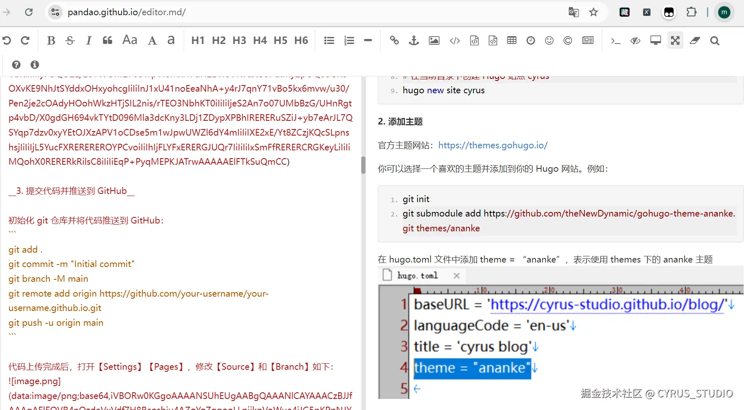Viewport: 744px width, 410px height.
Task: Insert a block quote
Action: pyautogui.click(x=107, y=40)
